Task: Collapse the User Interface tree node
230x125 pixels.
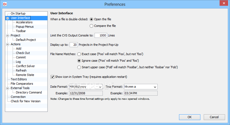Action: click(x=7, y=18)
